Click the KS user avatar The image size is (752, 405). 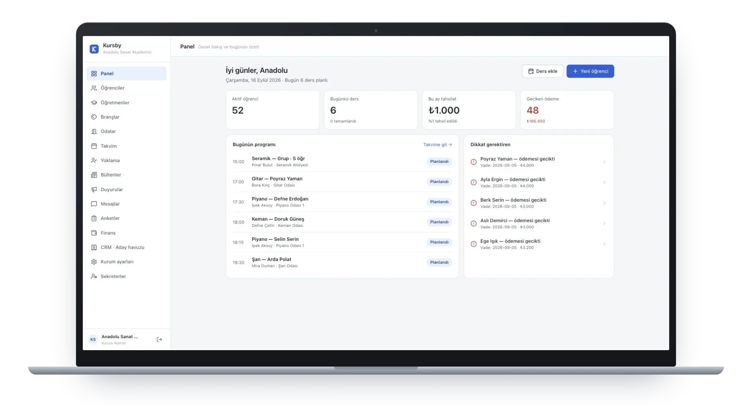93,339
